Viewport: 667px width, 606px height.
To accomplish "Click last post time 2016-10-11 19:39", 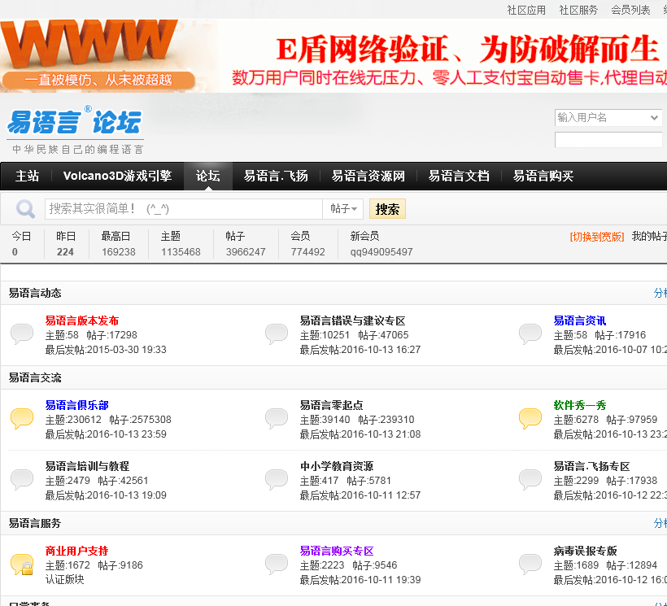I will (381, 580).
